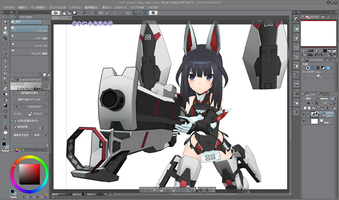Select the Balloon tool

click(5, 133)
